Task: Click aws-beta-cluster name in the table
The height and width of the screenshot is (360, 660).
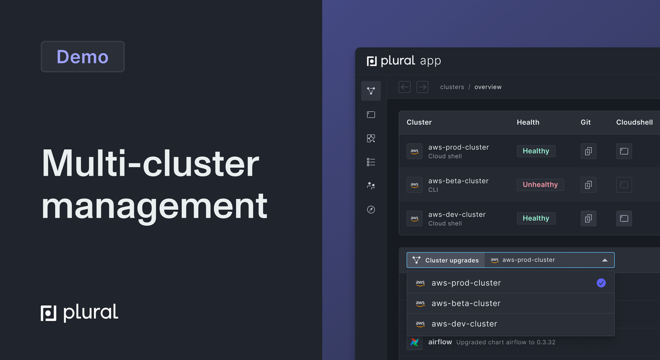Action: tap(458, 181)
